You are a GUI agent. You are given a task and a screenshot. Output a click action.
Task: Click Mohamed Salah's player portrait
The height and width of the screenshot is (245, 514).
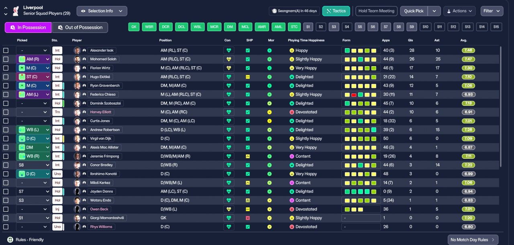tap(77, 59)
